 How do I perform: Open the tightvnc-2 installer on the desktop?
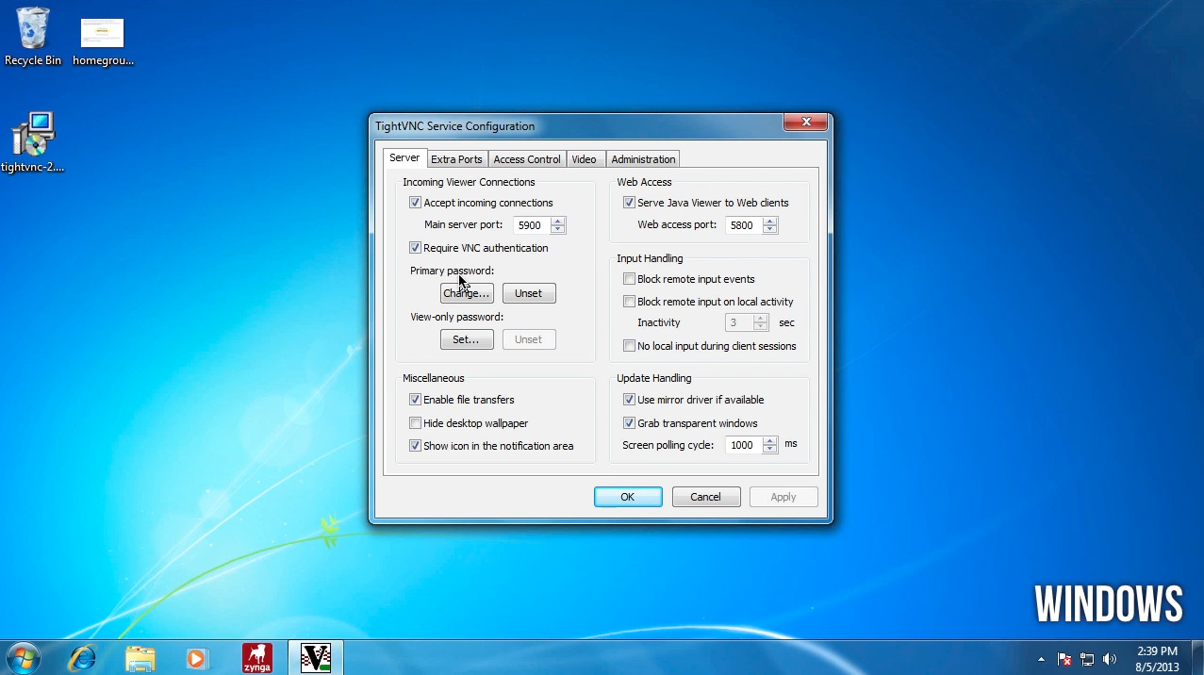point(32,132)
